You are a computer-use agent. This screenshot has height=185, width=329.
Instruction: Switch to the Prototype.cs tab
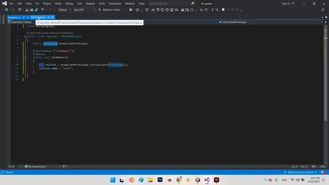point(38,17)
